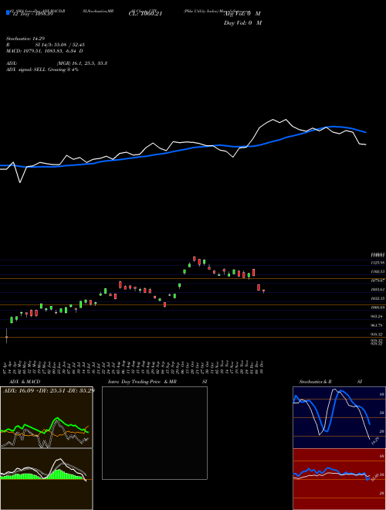Click the 'Intra Day Trading Price & MRSI' title
The width and height of the screenshot is (386, 510).
(157, 382)
